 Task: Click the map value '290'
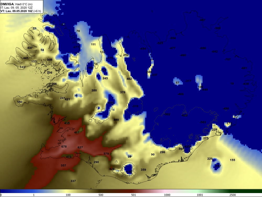click(96, 162)
